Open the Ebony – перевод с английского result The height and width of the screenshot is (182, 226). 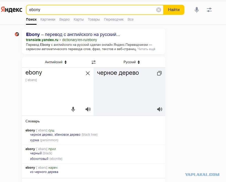pos(73,34)
